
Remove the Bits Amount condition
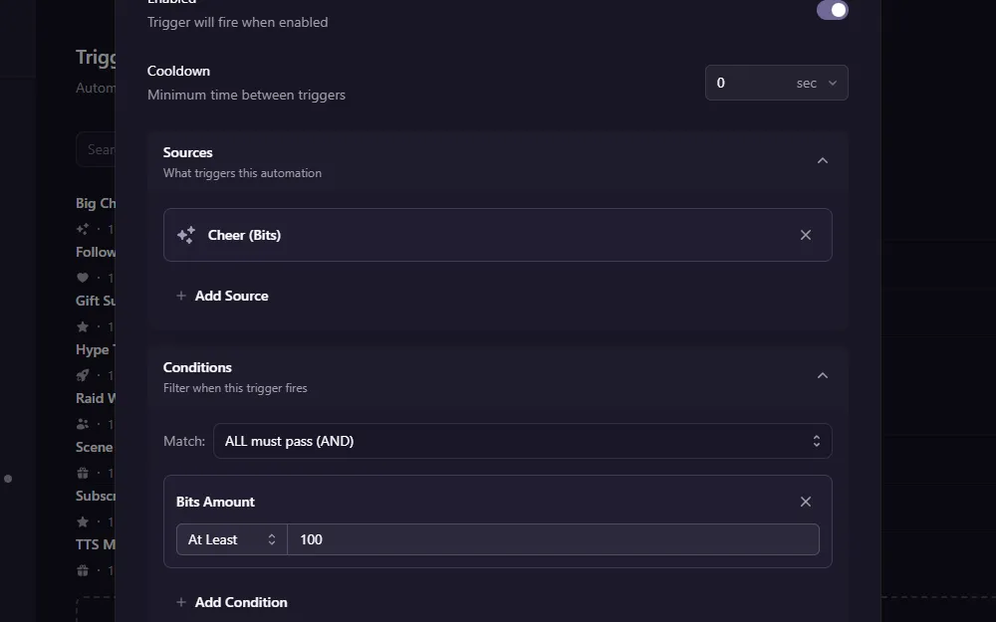806,502
